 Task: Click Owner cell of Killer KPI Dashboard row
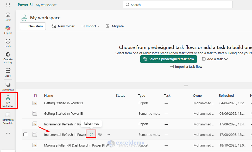(204, 145)
